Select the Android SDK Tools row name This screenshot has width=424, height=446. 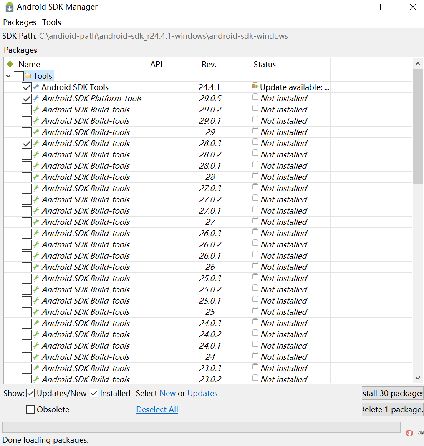coord(75,87)
